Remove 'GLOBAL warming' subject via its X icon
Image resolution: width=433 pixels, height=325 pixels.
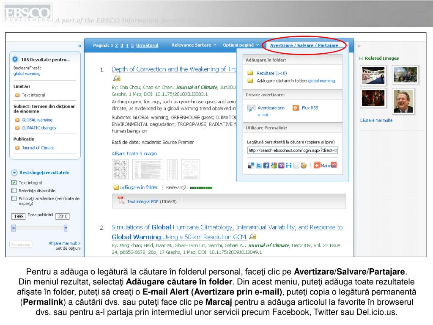tap(17, 120)
